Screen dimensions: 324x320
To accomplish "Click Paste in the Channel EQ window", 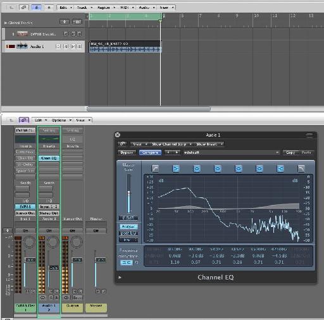I will 306,152.
